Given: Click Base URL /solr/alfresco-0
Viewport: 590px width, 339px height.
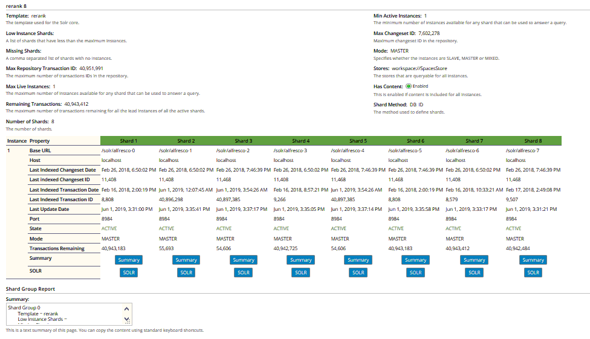Looking at the screenshot, I should click(x=118, y=150).
